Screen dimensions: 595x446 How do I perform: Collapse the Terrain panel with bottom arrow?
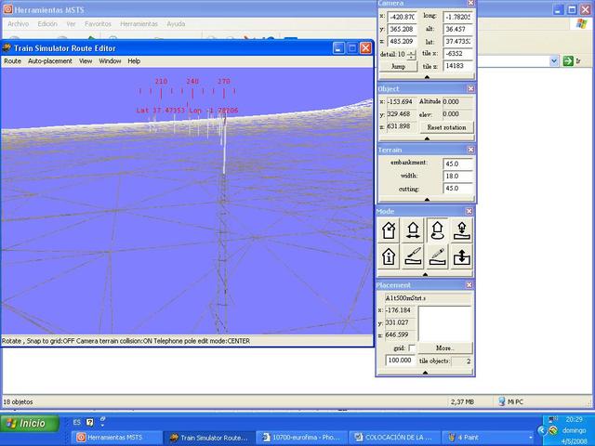point(427,199)
